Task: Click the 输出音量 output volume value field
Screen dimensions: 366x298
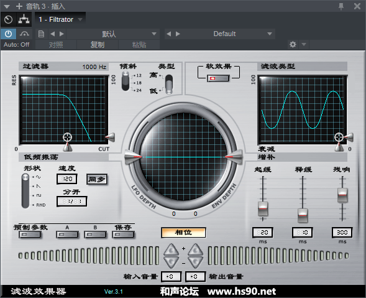Action: click(x=196, y=277)
